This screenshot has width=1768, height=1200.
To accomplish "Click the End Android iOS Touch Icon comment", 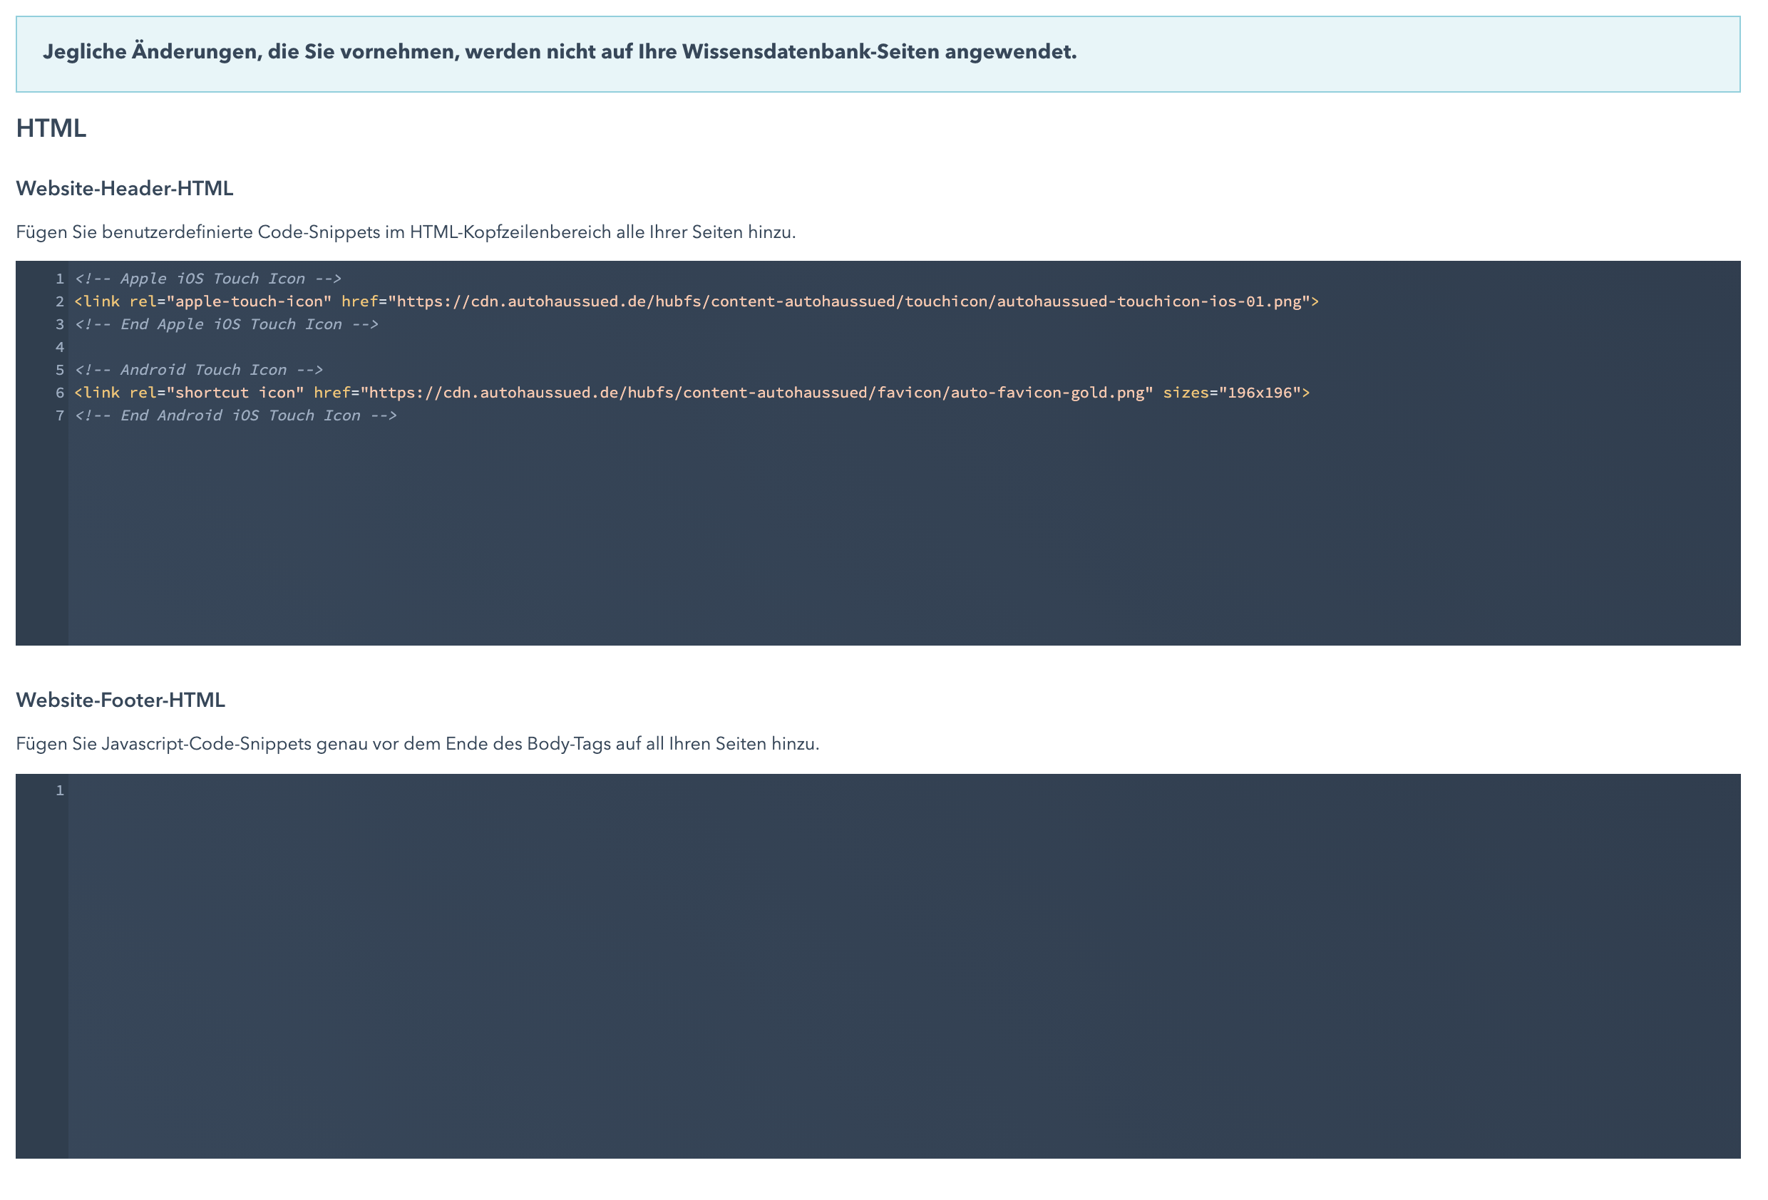I will point(235,416).
